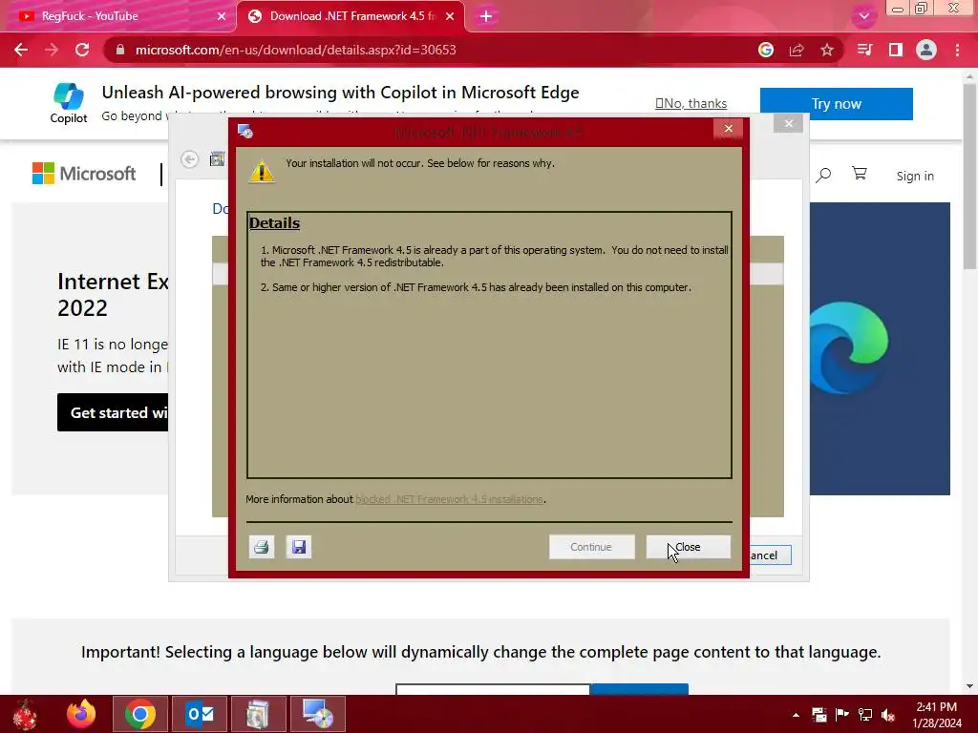Screen dimensions: 978x733
Task: Click the muted volume tray icon
Action: click(x=888, y=714)
